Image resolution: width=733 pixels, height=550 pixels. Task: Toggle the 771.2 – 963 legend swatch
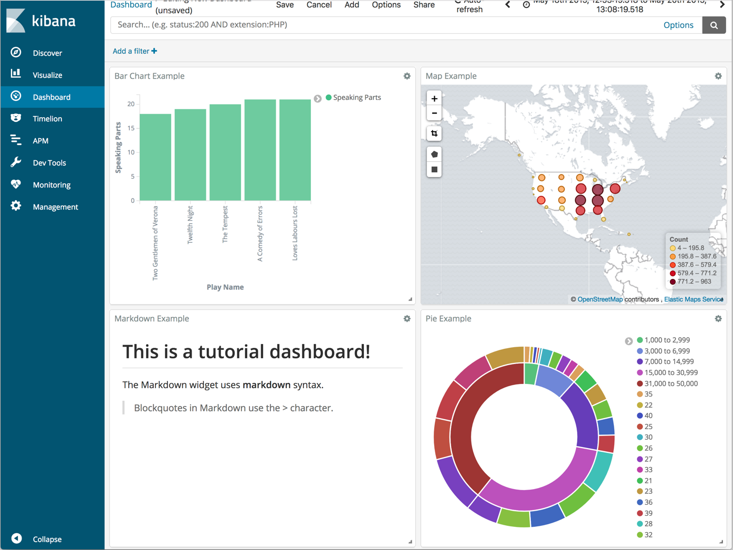[x=673, y=282]
